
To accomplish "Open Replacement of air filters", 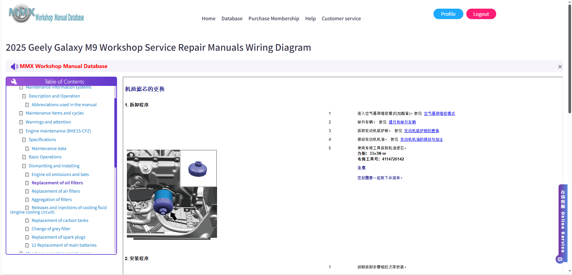I will pos(56,191).
